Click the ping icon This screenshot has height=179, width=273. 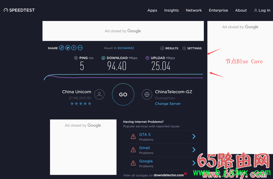coord(76,58)
